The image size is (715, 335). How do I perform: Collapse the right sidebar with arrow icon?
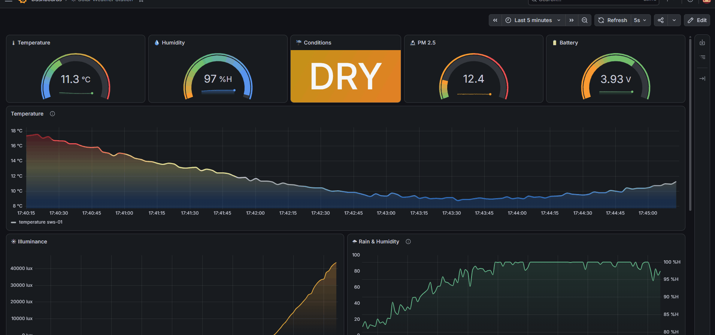click(702, 79)
